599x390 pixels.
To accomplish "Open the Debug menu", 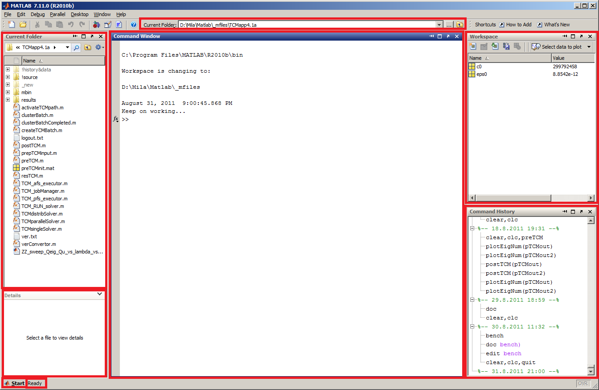I will pos(38,14).
